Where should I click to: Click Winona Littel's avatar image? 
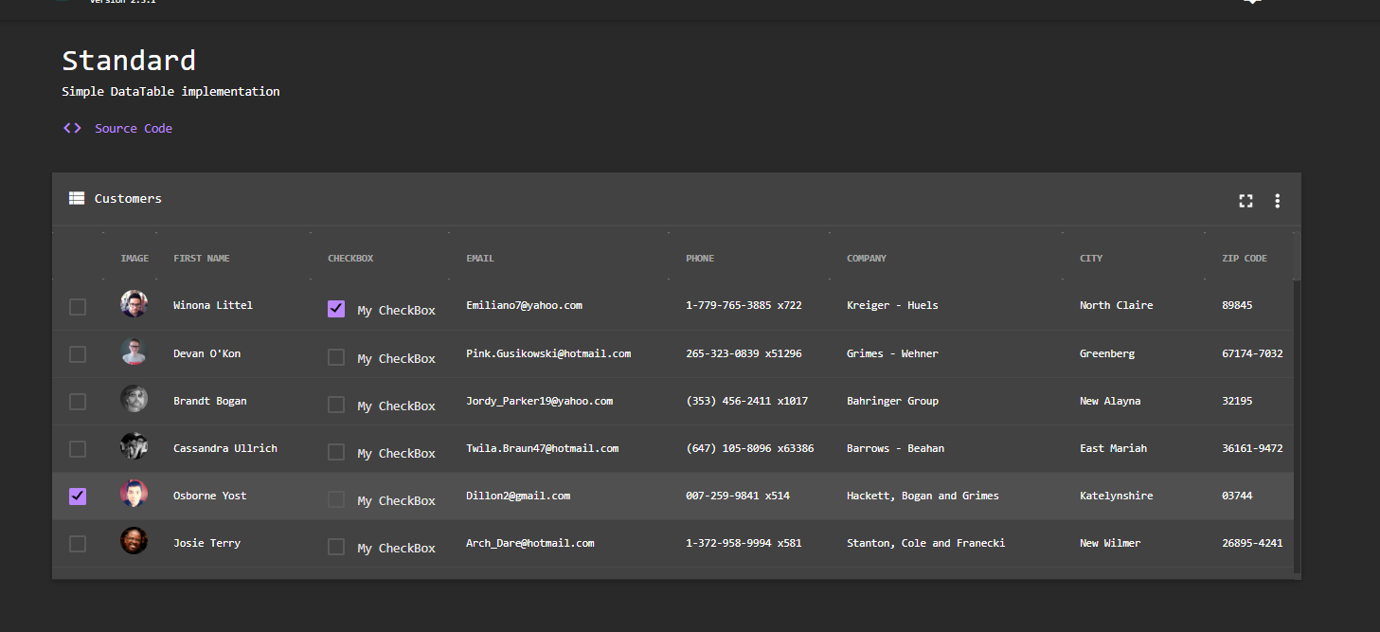(134, 304)
